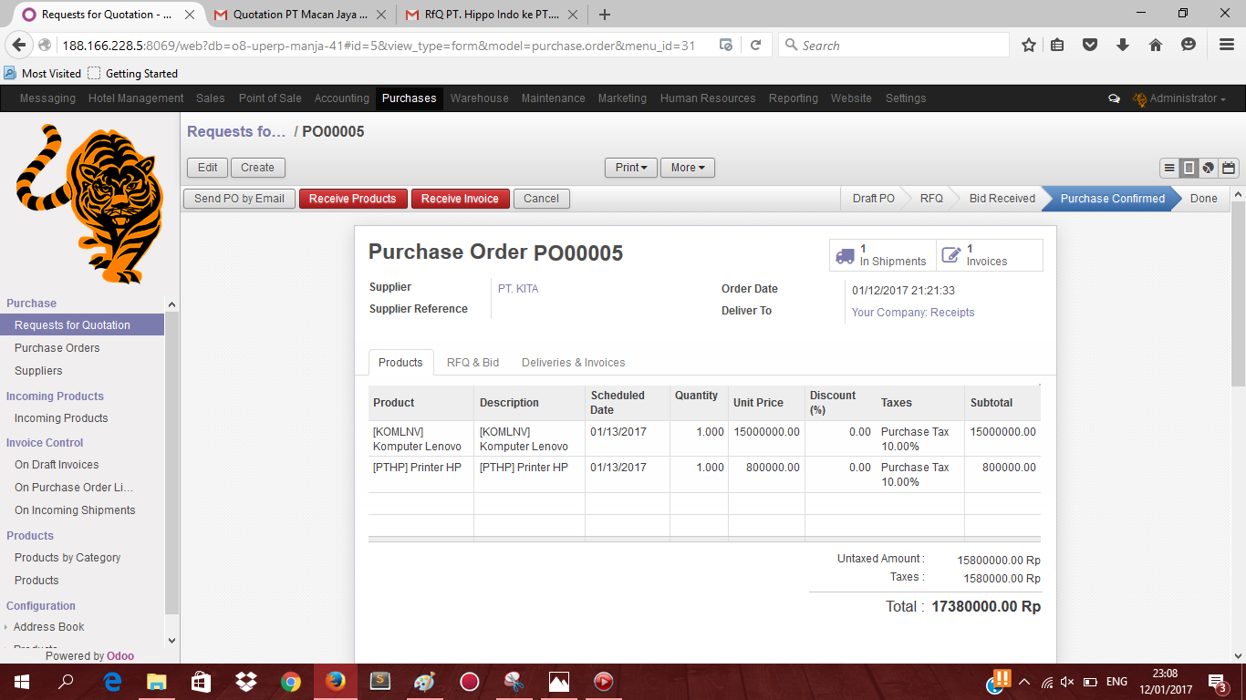The width and height of the screenshot is (1246, 700).
Task: Switch to the graph view icon
Action: click(x=1208, y=168)
